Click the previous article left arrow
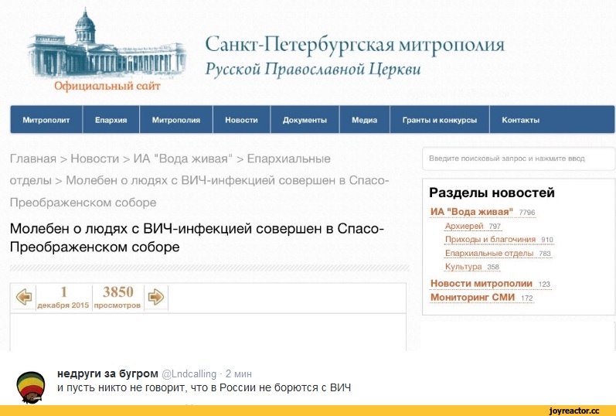Image resolution: width=616 pixels, height=416 pixels. (26, 297)
